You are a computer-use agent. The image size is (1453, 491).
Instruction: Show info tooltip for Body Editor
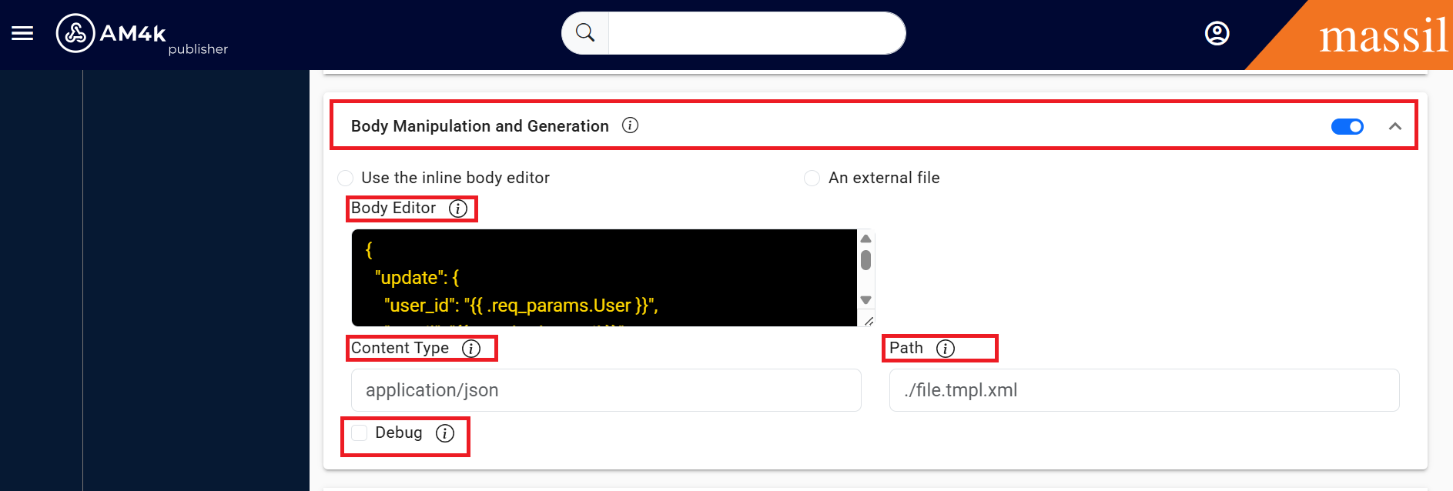(458, 209)
